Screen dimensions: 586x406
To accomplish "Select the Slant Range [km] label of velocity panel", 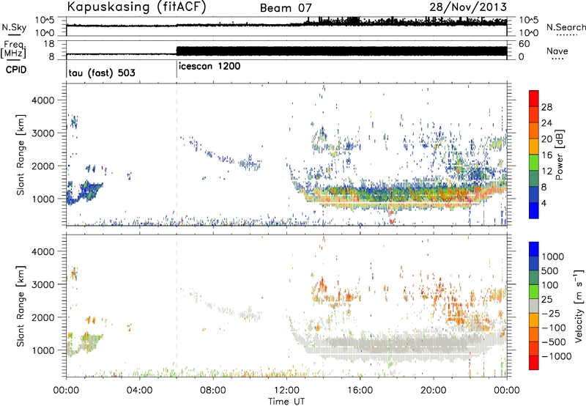I will click(x=21, y=306).
